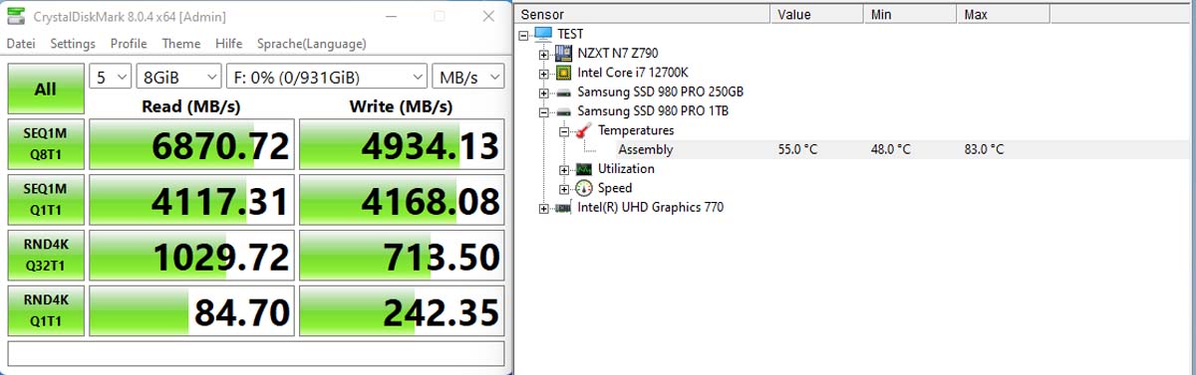Run the RND4K Q32T1 test
This screenshot has width=1196, height=375.
[x=46, y=257]
